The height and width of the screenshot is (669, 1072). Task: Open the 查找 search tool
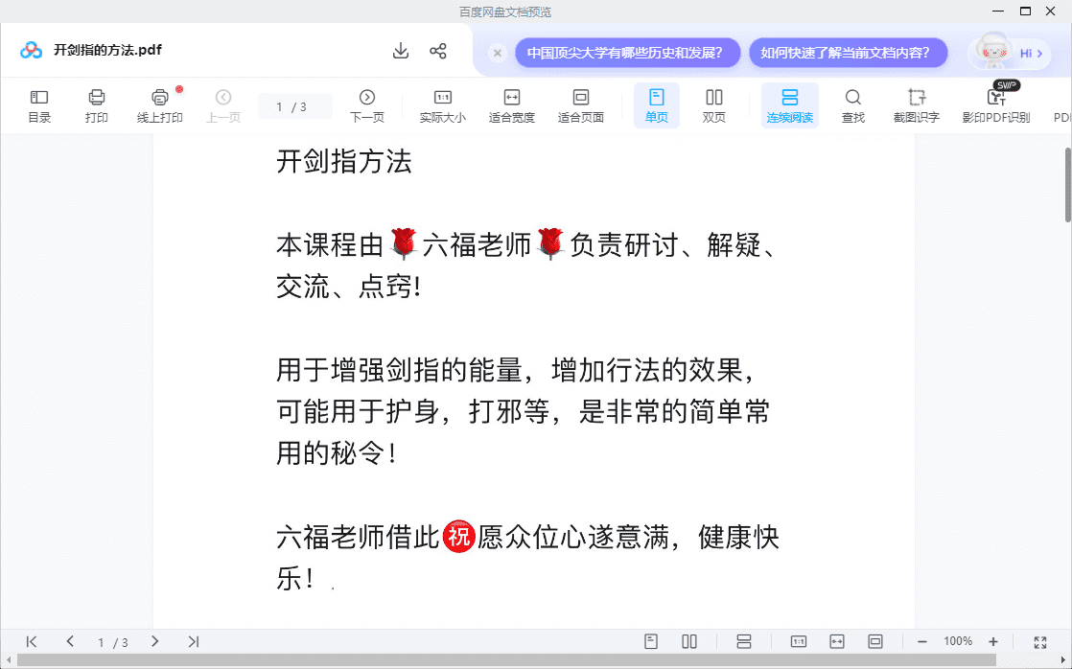tap(852, 105)
